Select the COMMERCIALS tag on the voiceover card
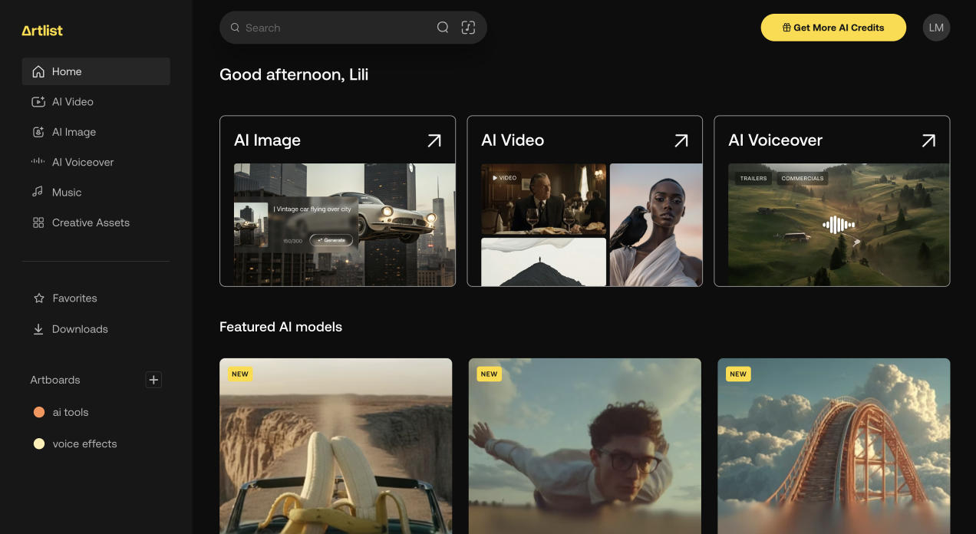This screenshot has height=534, width=976. 803,177
